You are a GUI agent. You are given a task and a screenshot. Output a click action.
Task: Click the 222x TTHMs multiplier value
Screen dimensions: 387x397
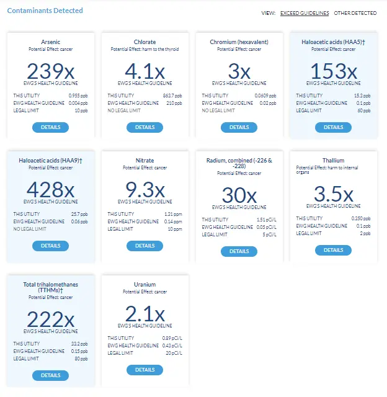[50, 319]
